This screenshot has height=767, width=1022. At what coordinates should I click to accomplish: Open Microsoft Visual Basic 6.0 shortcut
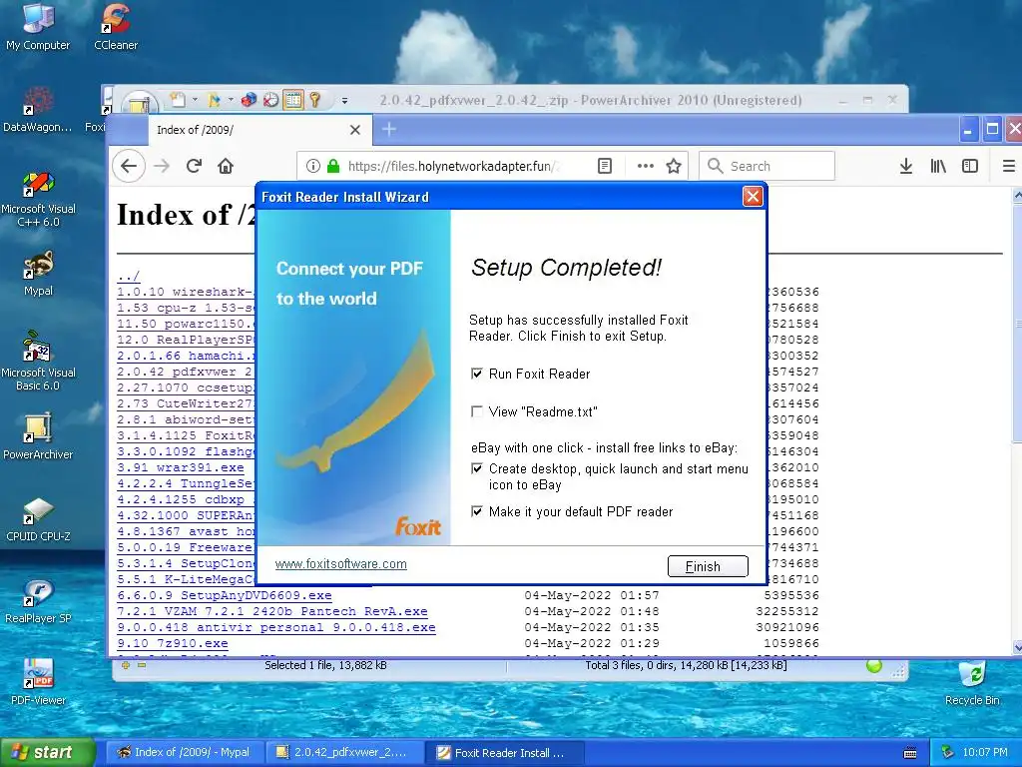pos(38,362)
